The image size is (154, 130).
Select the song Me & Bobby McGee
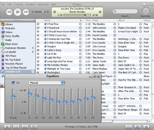[57, 65]
